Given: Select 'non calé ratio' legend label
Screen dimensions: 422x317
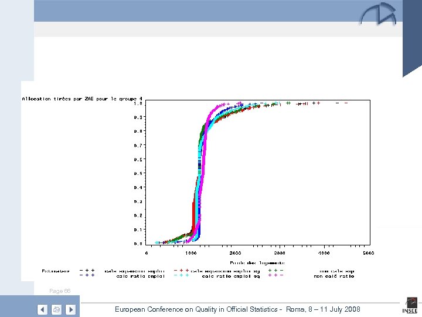Looking at the screenshot, I should coord(333,275).
